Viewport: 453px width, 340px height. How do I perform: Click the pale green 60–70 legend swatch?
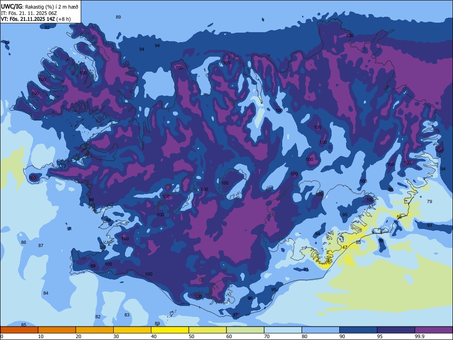click(245, 330)
